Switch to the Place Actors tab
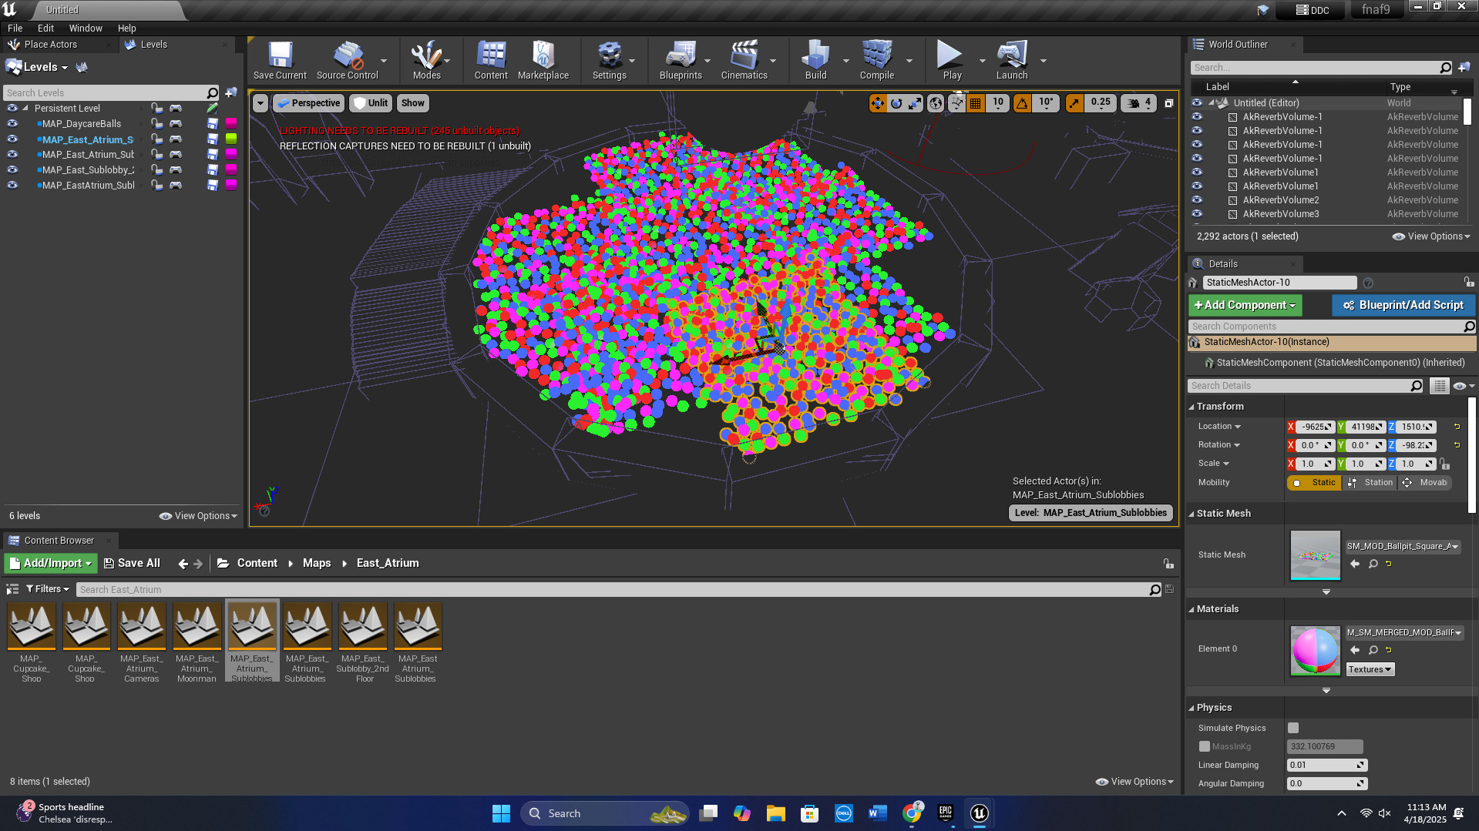This screenshot has width=1479, height=831. 50,45
